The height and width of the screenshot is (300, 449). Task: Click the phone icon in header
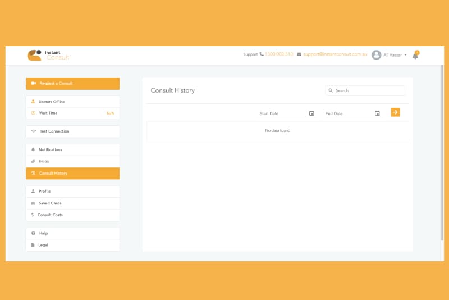pyautogui.click(x=262, y=54)
